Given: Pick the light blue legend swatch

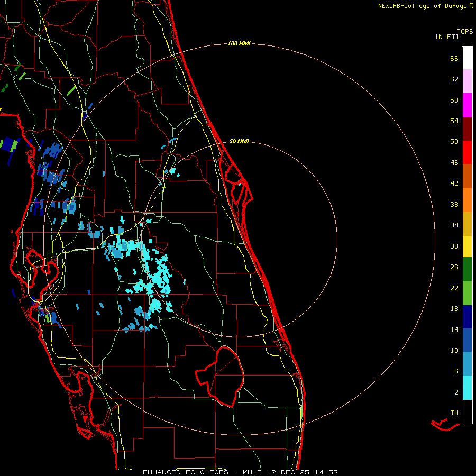Looking at the screenshot, I should 467,364.
